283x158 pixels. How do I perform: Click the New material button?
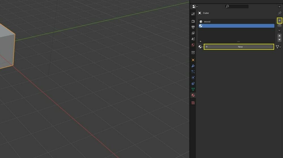239,47
